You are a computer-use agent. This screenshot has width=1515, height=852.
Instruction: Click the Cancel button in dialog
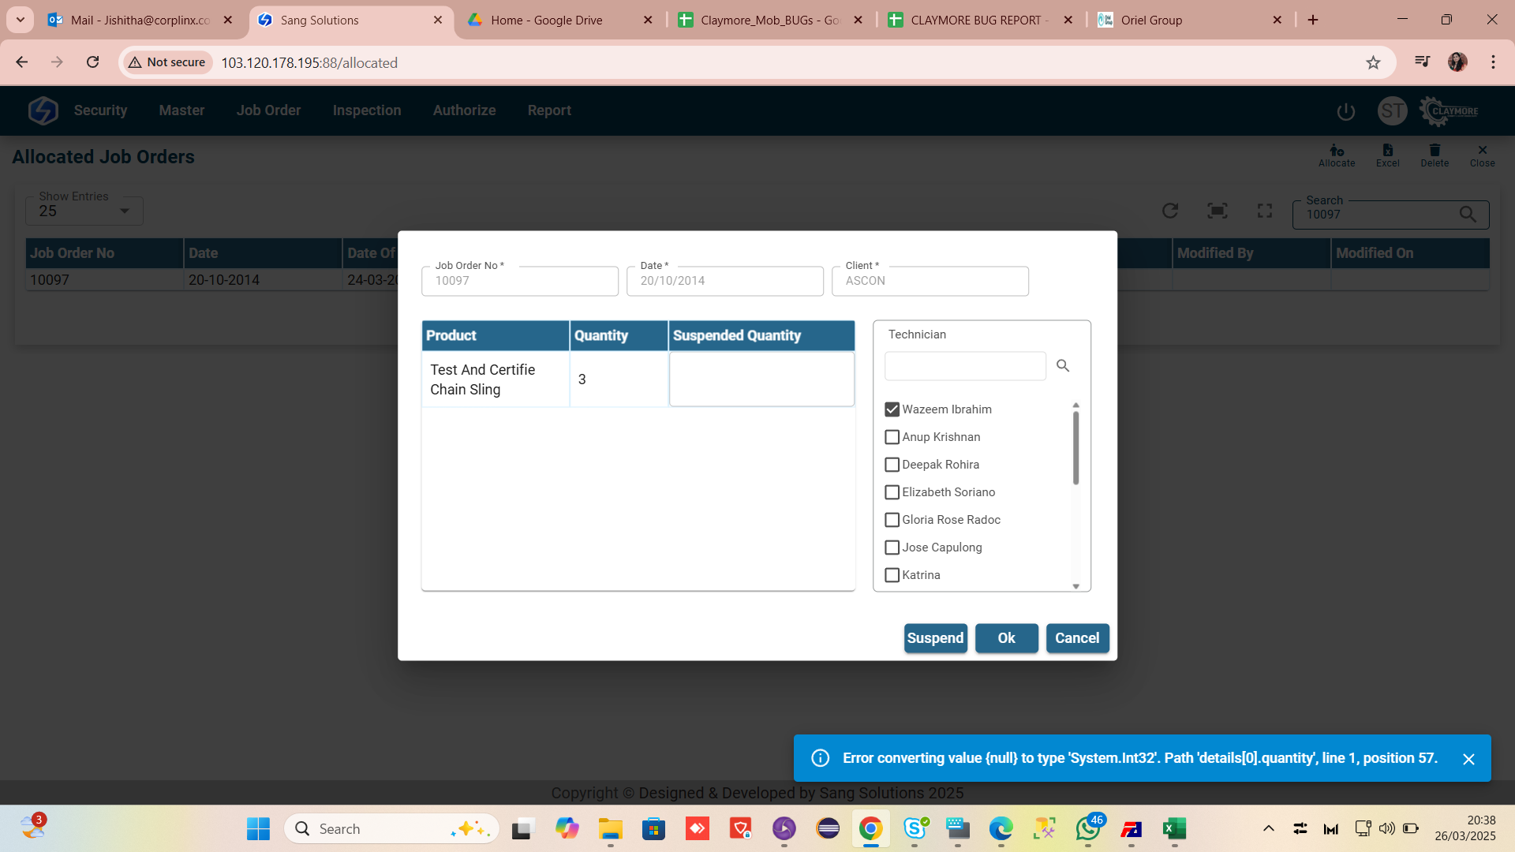pyautogui.click(x=1077, y=638)
